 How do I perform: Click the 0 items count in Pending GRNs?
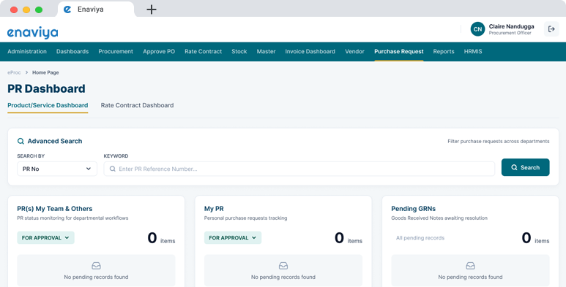click(x=535, y=238)
